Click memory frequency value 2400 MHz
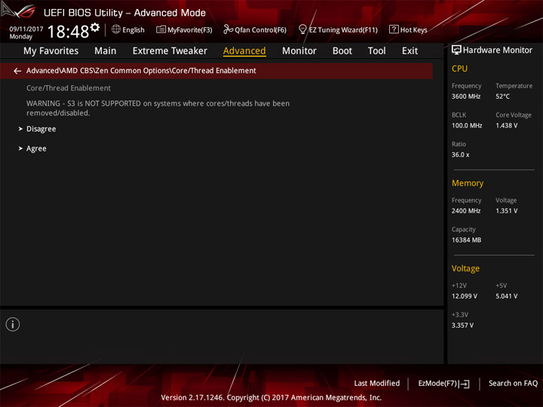This screenshot has height=407, width=543. pyautogui.click(x=466, y=211)
